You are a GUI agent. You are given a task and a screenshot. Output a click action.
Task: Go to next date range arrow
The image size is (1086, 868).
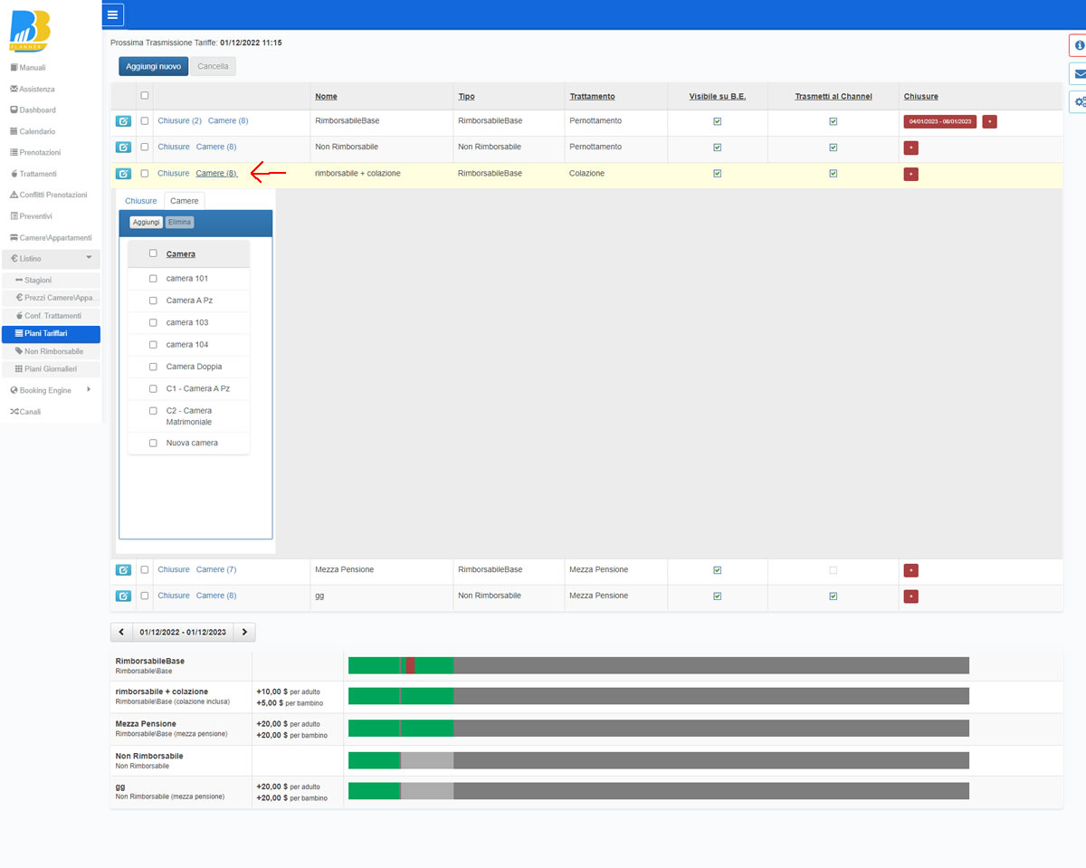tap(244, 632)
